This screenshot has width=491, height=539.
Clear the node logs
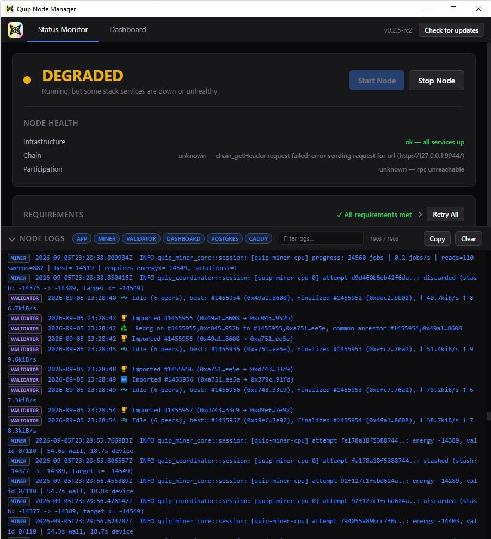pos(468,238)
